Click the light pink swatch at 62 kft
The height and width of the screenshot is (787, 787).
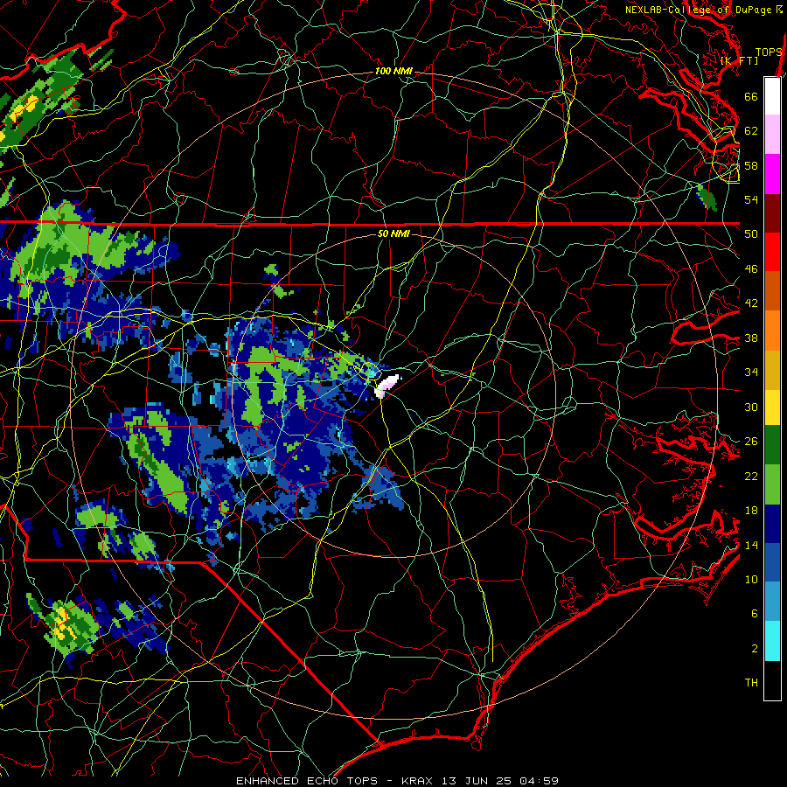click(772, 135)
